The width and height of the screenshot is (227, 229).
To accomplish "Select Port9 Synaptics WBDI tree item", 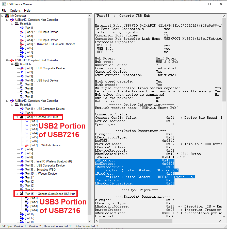I will [41, 170].
